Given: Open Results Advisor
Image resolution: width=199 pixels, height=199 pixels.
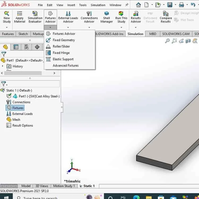Looking at the screenshot, I should (x=136, y=17).
